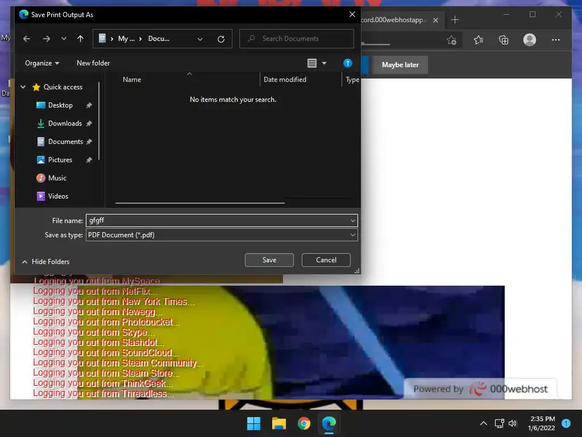This screenshot has height=437, width=582.
Task: Open File Explorer from taskbar
Action: (x=278, y=423)
